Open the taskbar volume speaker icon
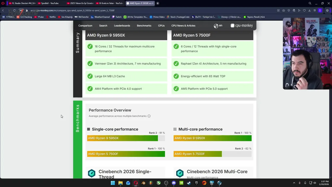332x187 pixels. point(315,183)
